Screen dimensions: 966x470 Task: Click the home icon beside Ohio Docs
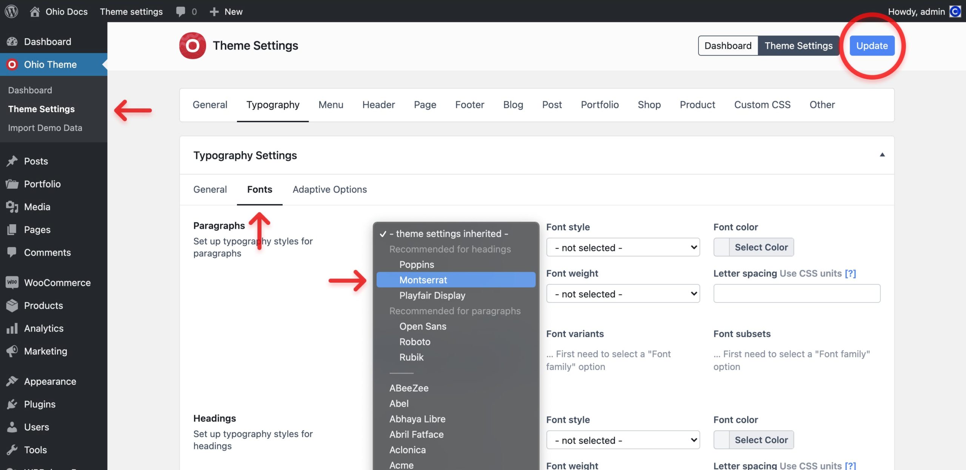(35, 11)
